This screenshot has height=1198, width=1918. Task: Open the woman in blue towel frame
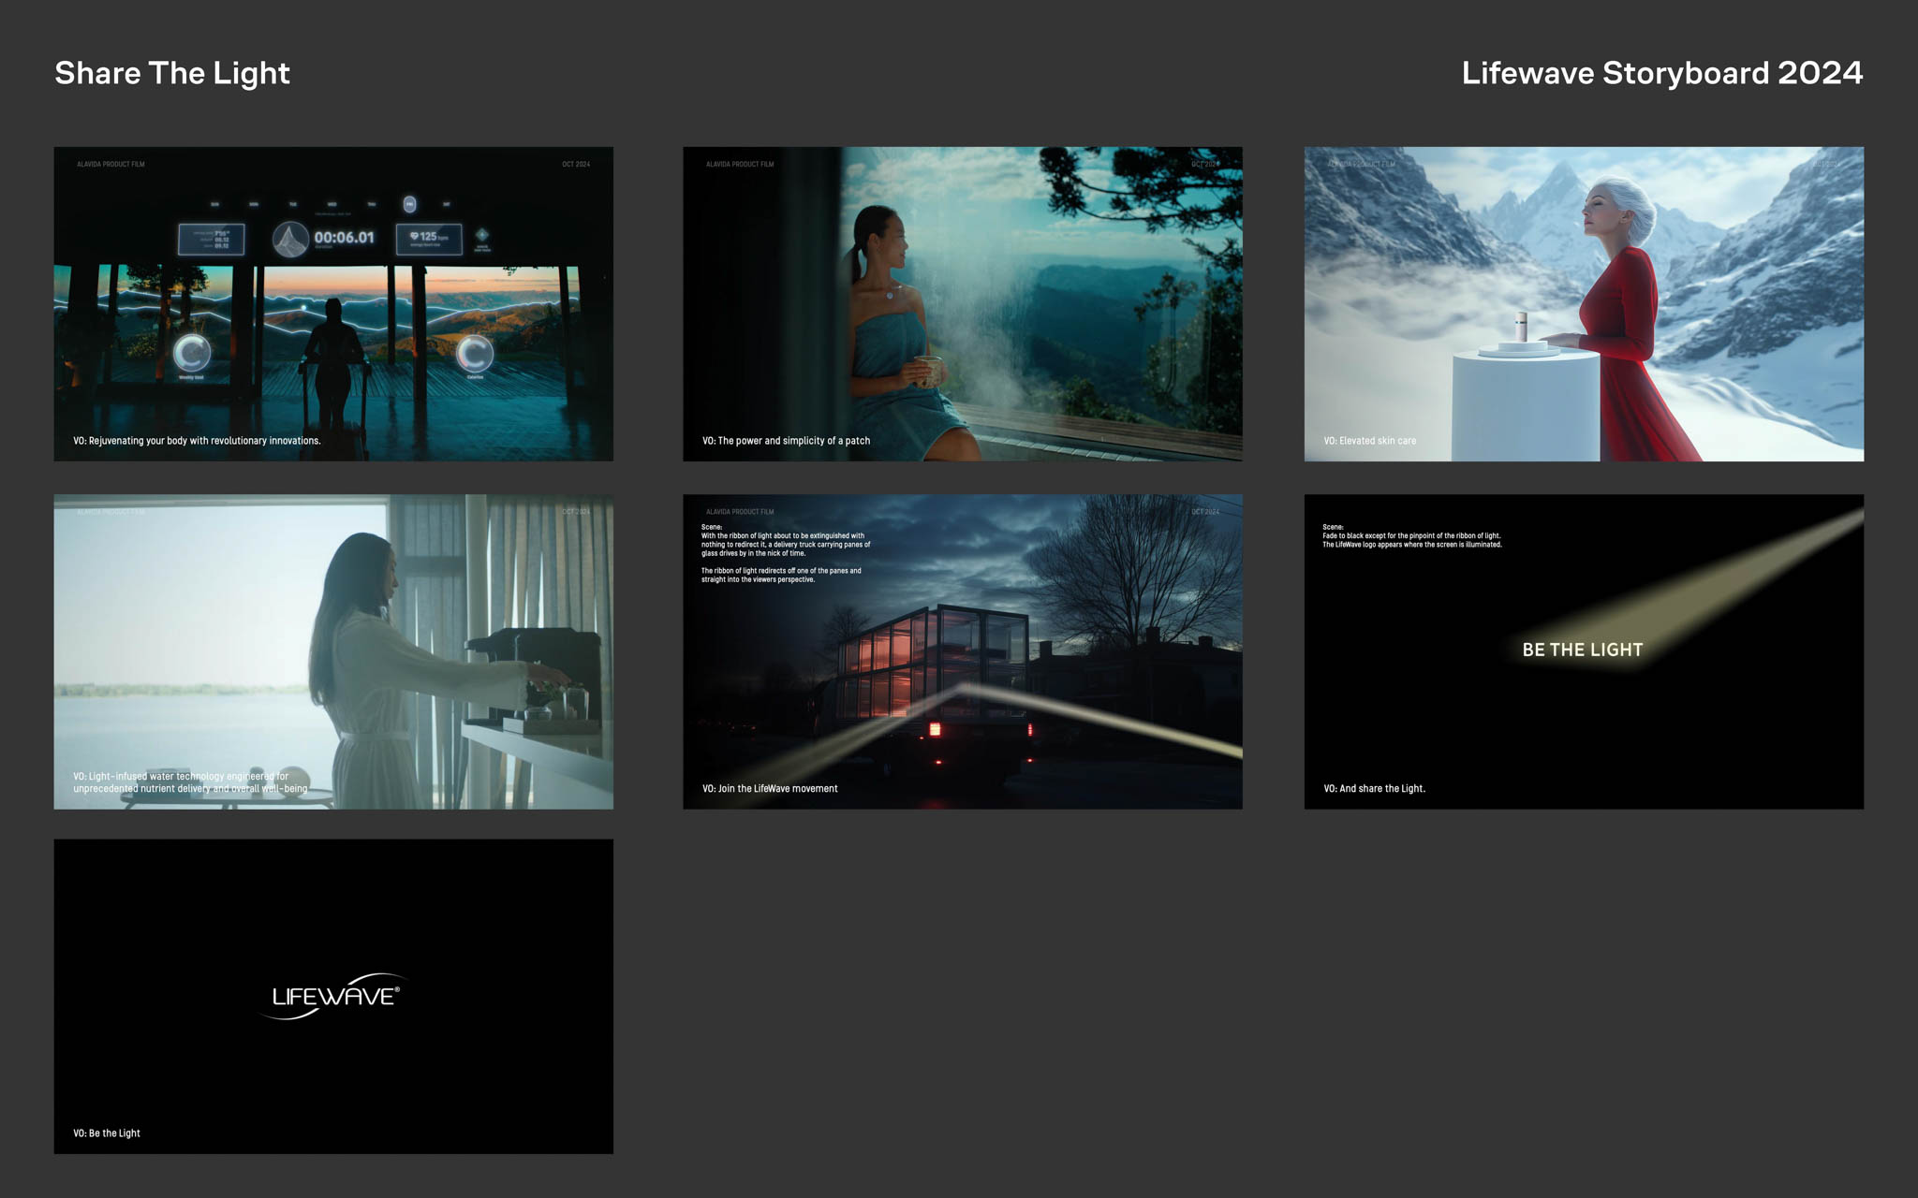(963, 303)
